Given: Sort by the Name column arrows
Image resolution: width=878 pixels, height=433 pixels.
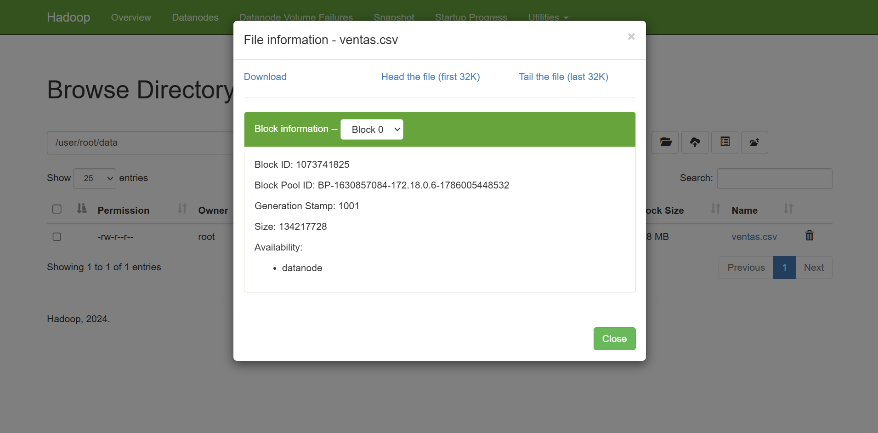Looking at the screenshot, I should click(788, 209).
